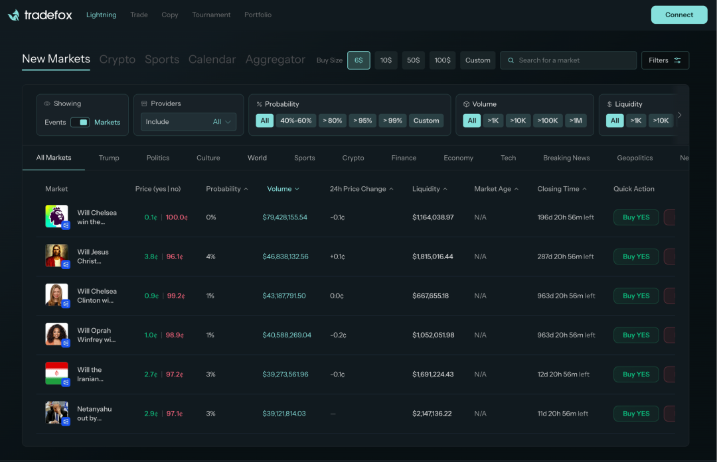Screen dimensions: 717x462
Task: Open the Providers Include dropdown
Action: [189, 122]
